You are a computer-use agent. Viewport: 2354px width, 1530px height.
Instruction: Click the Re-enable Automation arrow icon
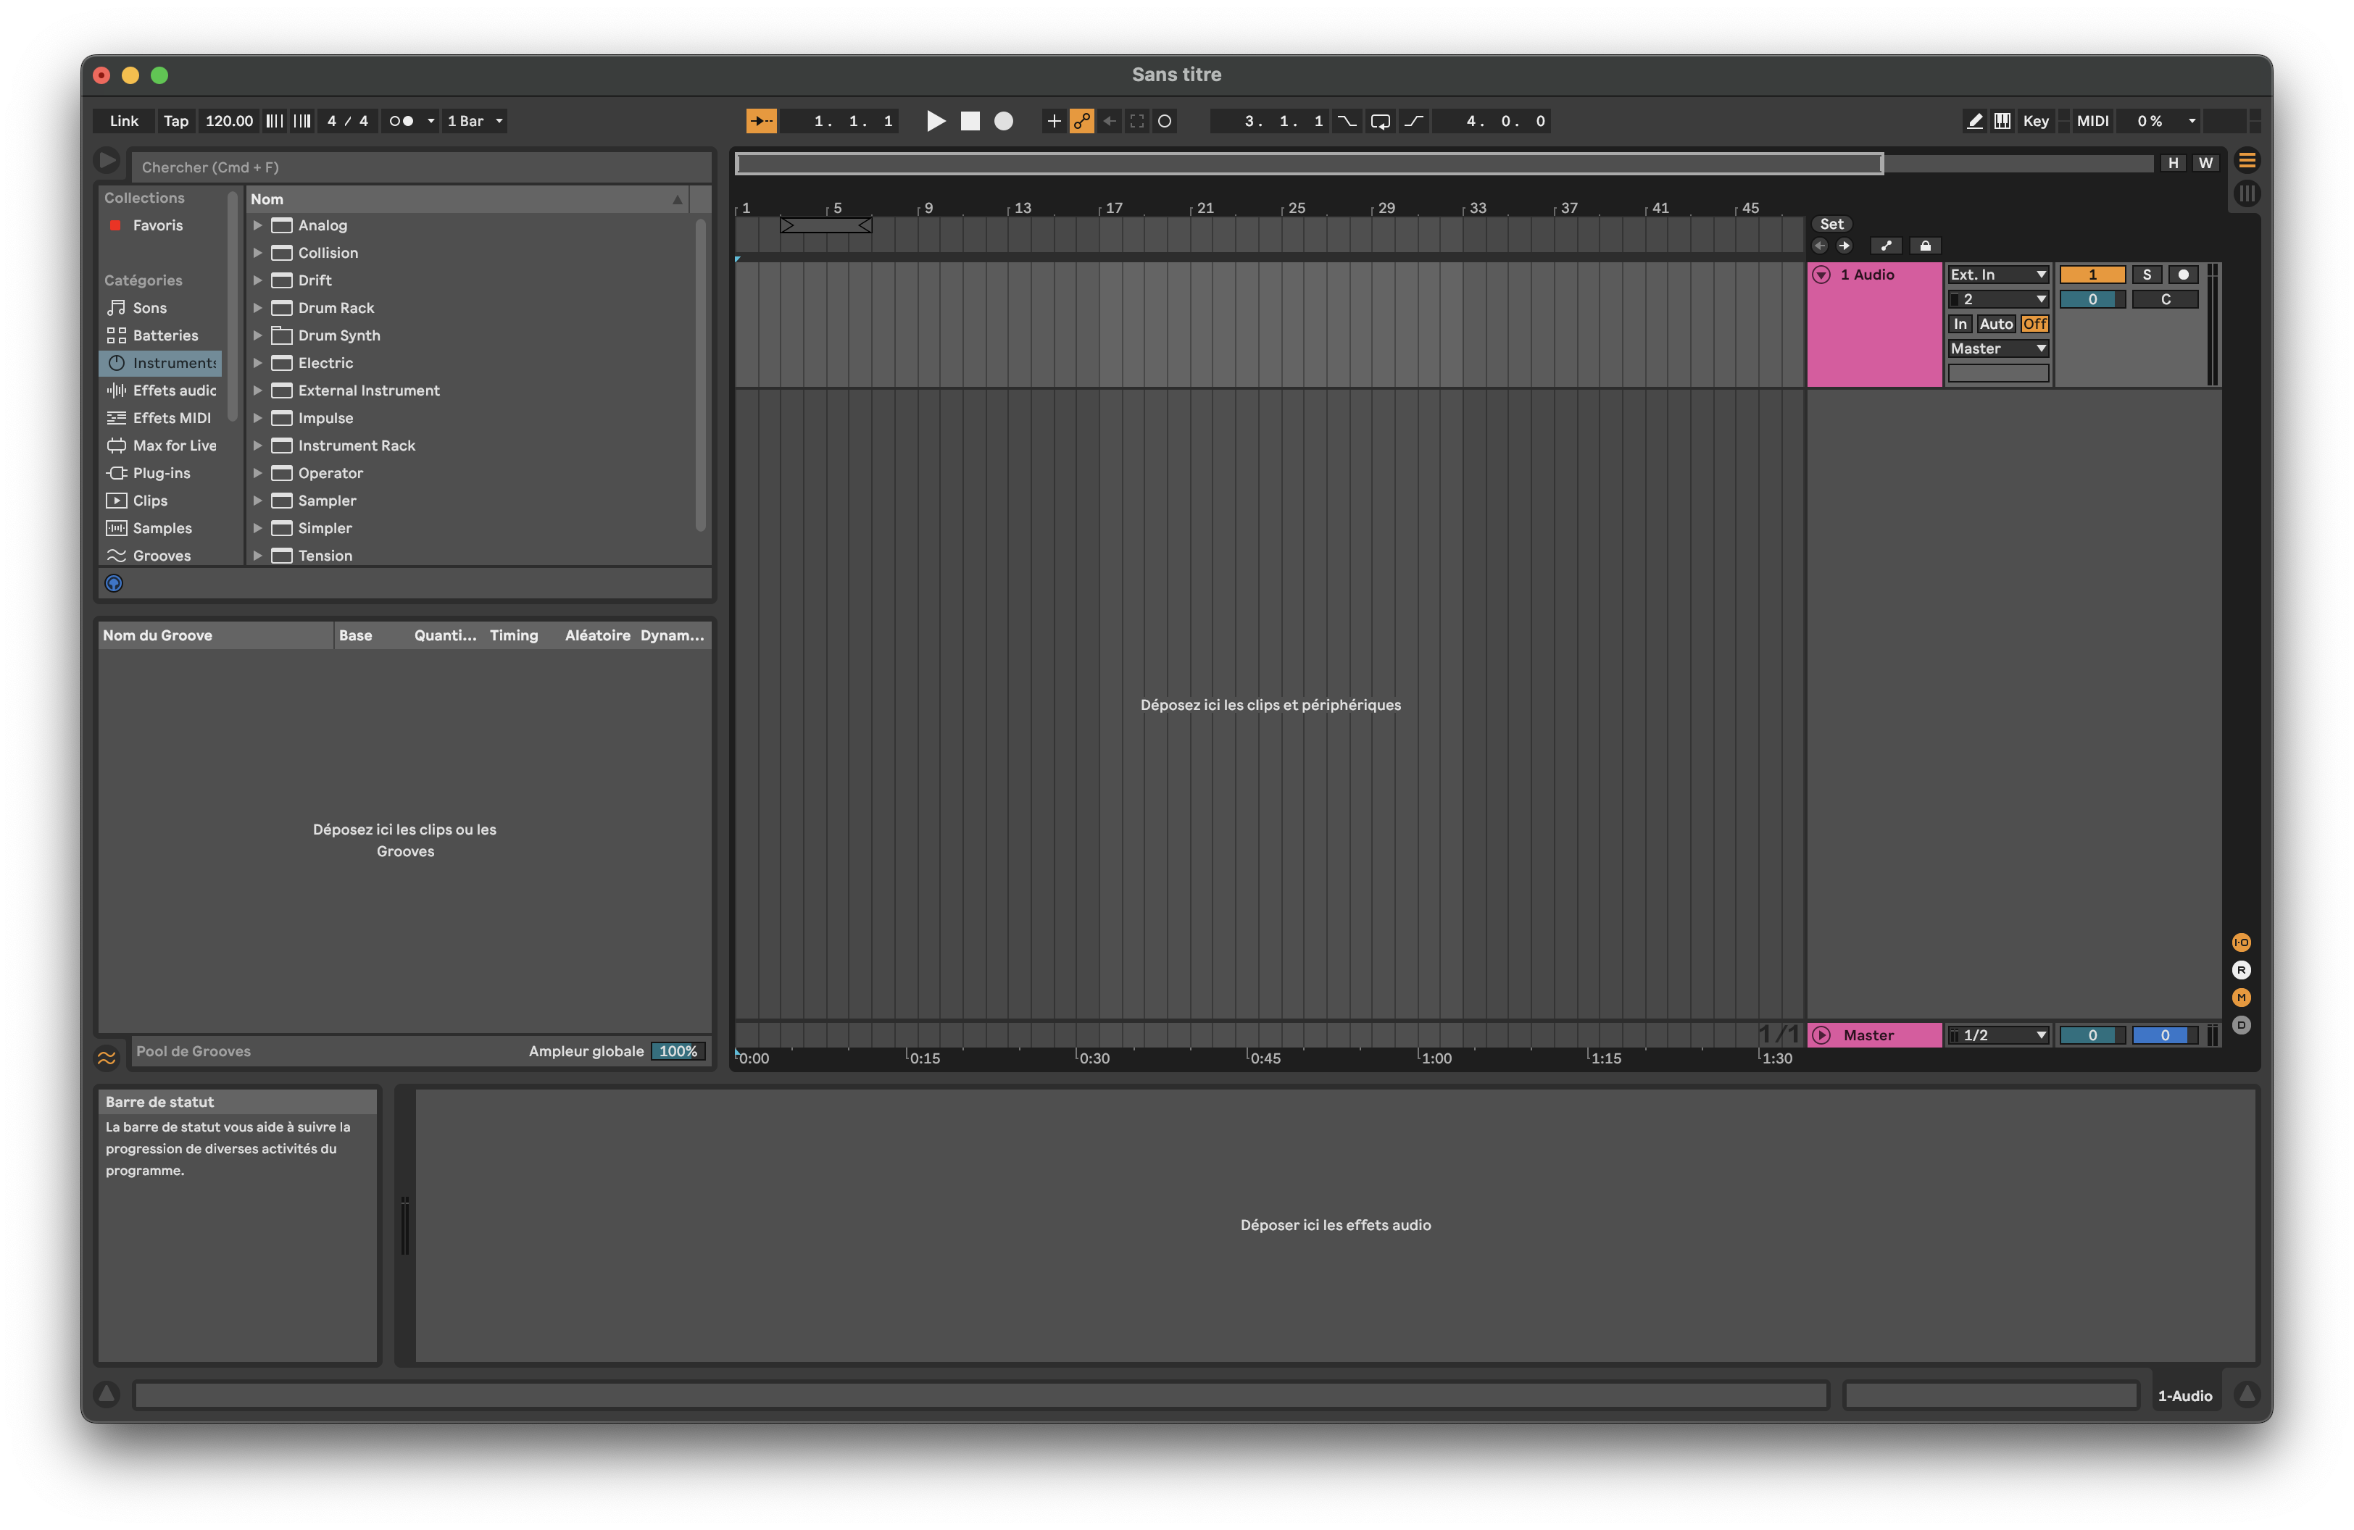tap(1109, 120)
